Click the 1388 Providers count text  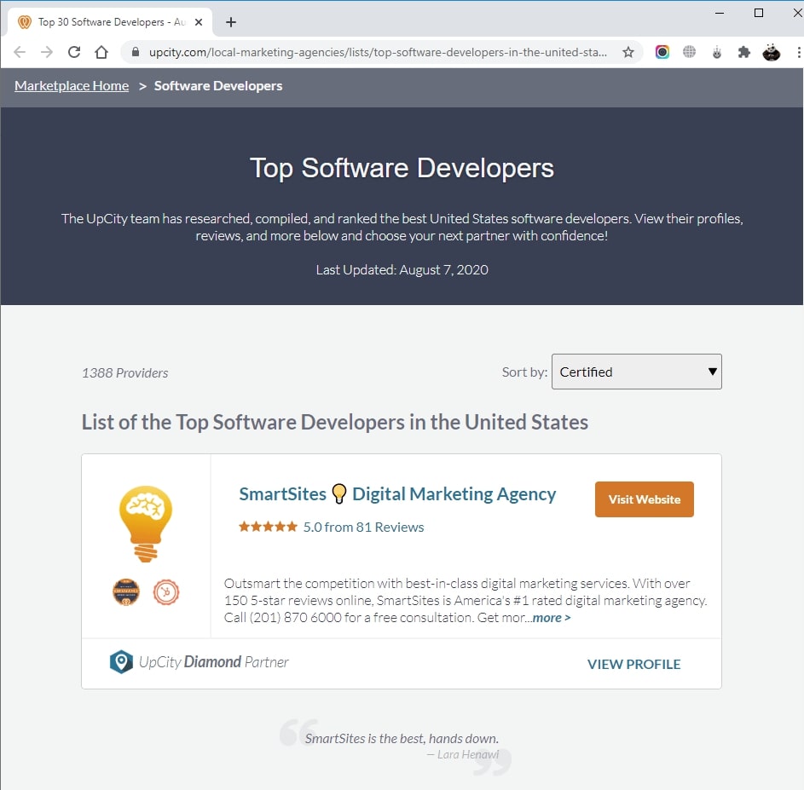coord(124,372)
